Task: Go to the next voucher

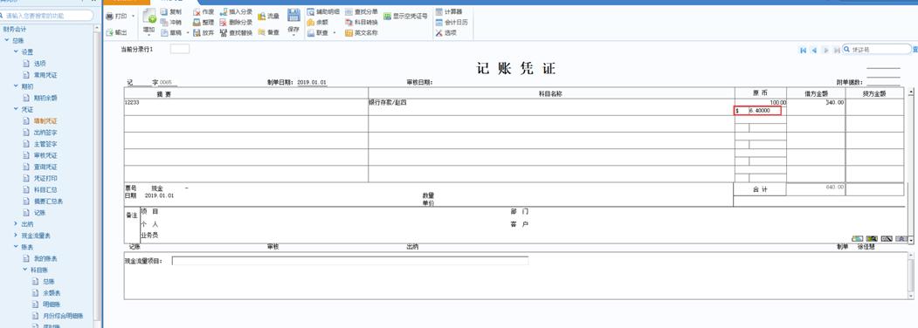Action: (x=825, y=51)
